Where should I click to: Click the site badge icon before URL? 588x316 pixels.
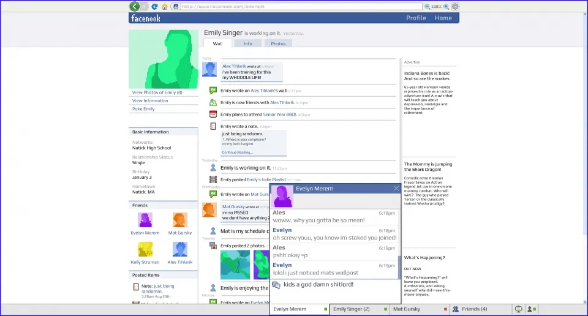coord(176,6)
